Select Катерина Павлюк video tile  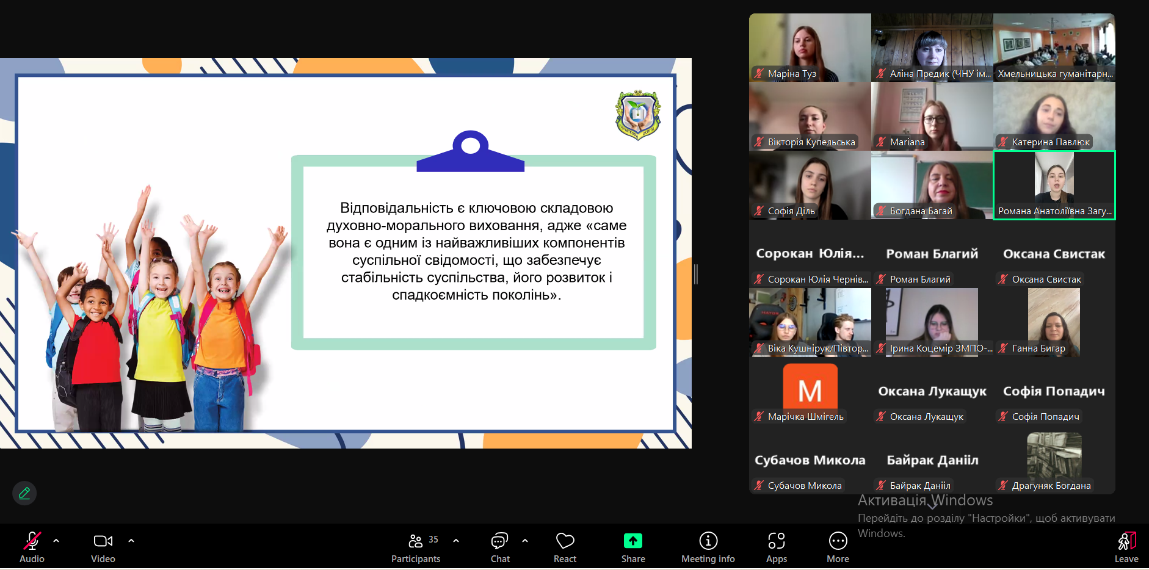pyautogui.click(x=1054, y=116)
